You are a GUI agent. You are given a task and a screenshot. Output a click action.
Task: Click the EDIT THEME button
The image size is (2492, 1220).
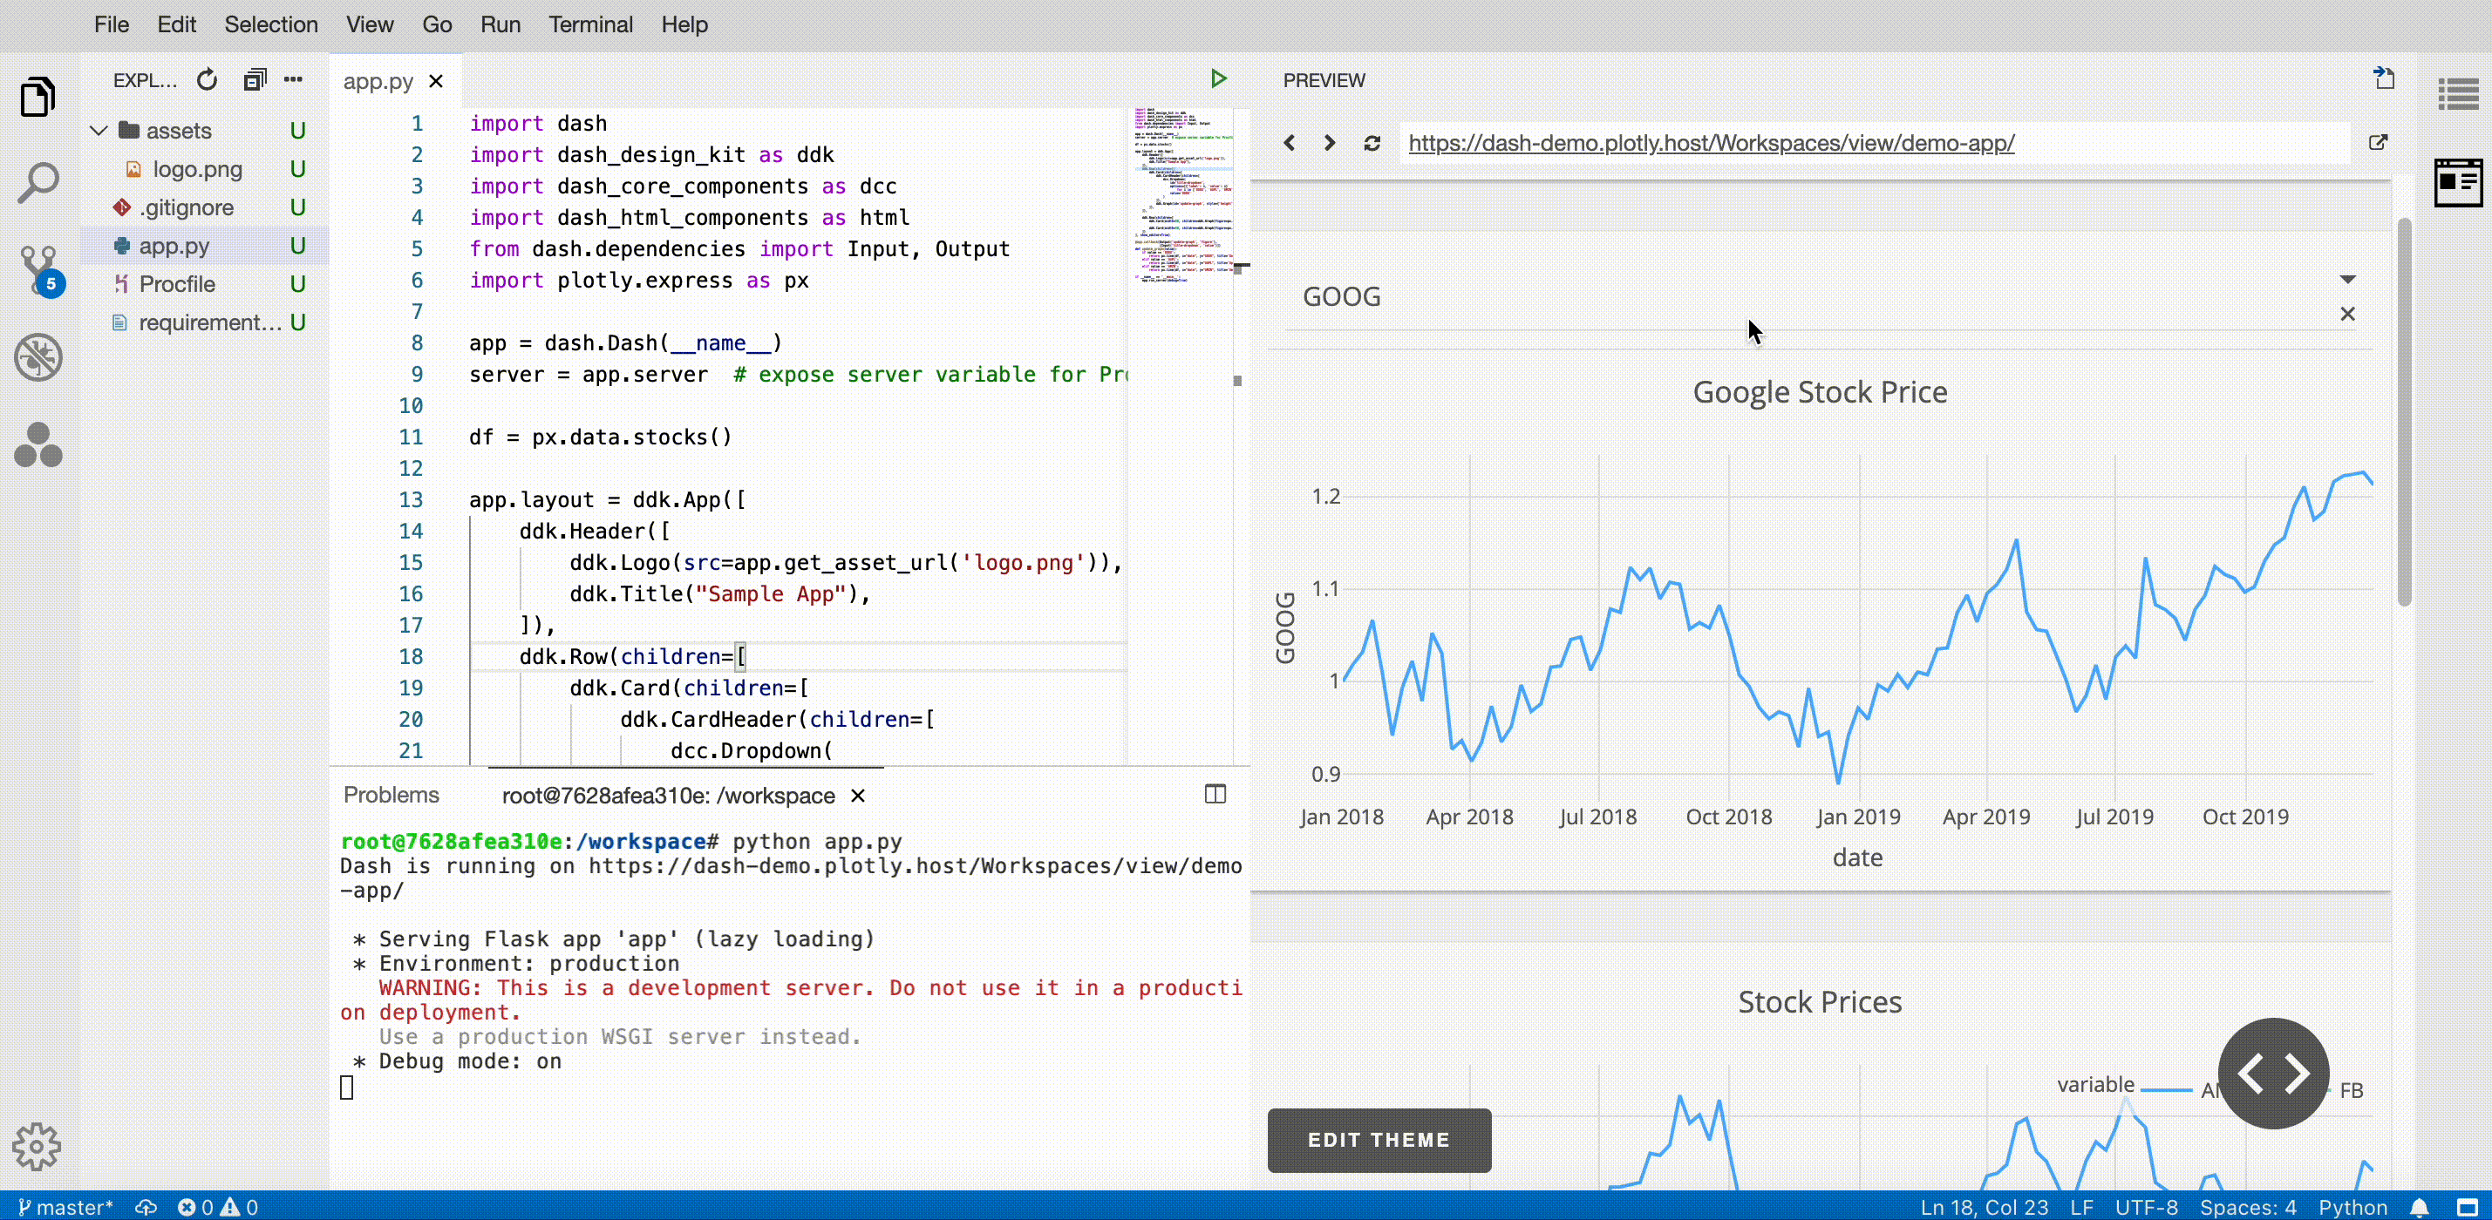(x=1378, y=1140)
